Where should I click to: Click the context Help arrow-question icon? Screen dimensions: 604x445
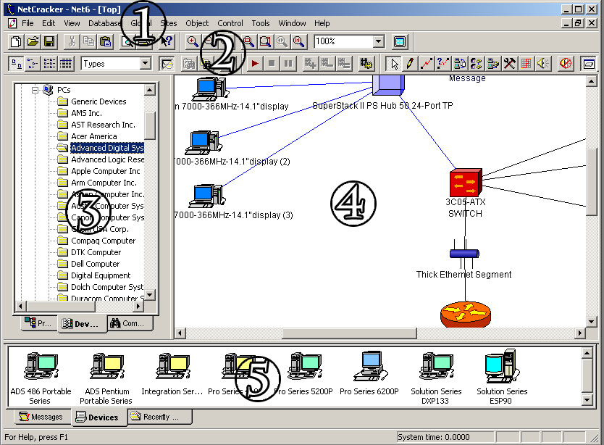(167, 41)
